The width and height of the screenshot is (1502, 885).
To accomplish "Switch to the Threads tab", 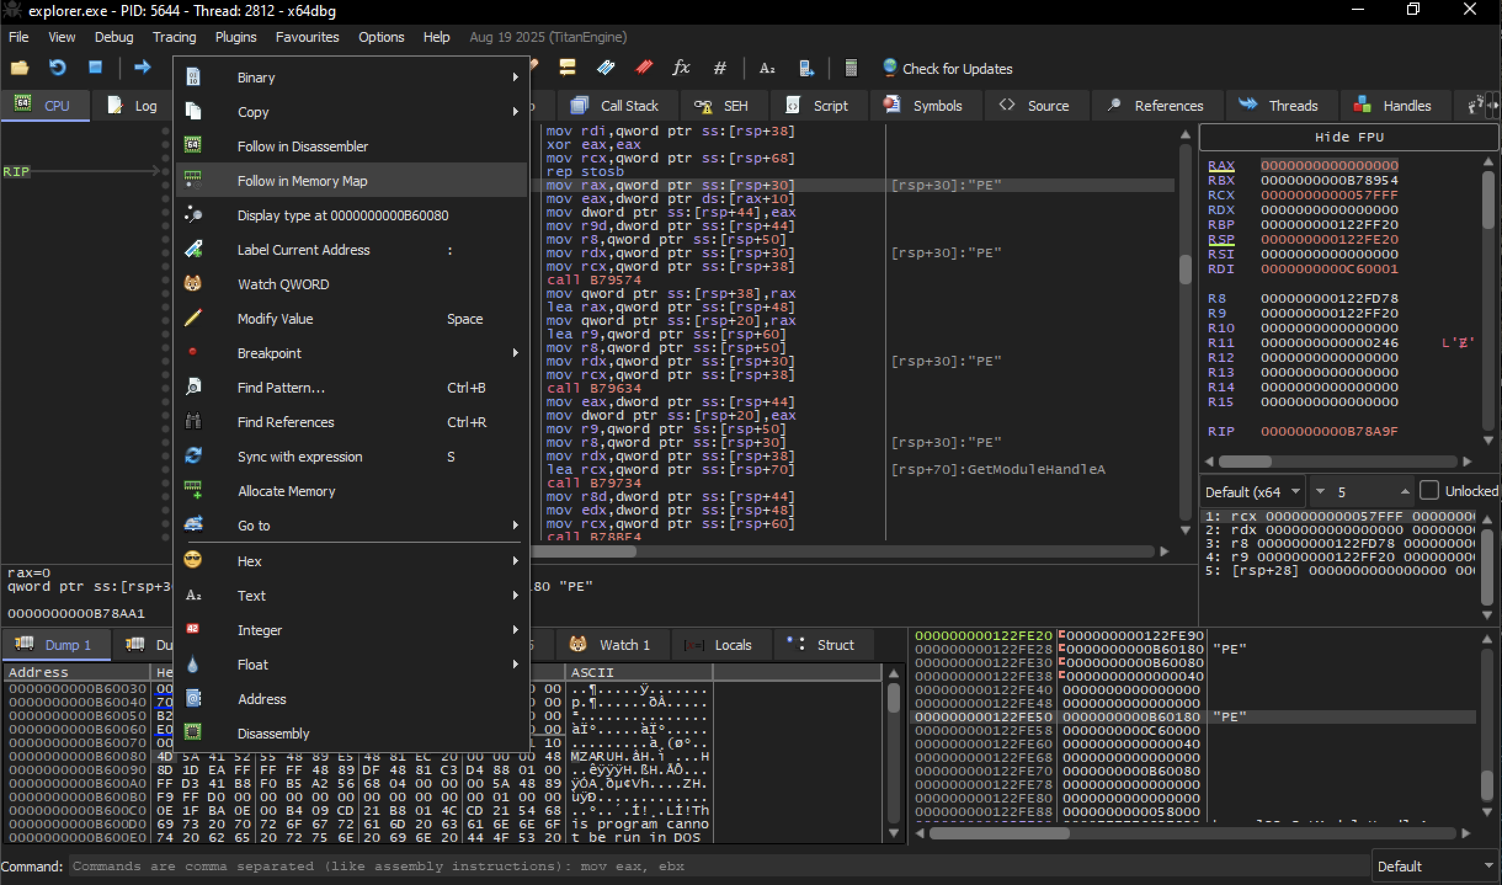I will pos(1280,106).
